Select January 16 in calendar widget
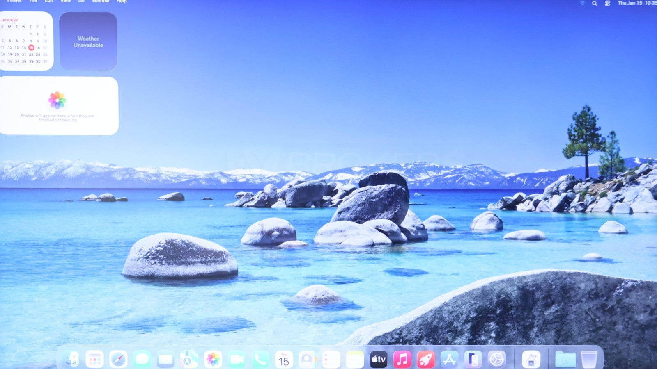Viewport: 657px width, 369px height. click(38, 48)
